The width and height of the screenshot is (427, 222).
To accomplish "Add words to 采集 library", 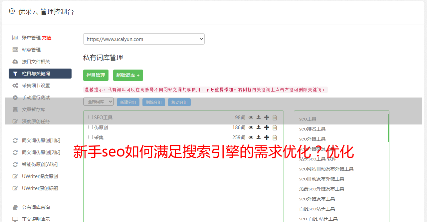I will pyautogui.click(x=267, y=137).
